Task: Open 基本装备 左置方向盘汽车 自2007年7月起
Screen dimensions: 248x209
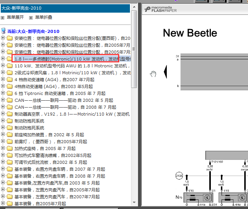Action: [57, 197]
